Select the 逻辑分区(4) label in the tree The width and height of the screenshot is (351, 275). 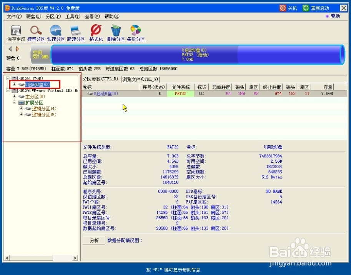(44, 108)
